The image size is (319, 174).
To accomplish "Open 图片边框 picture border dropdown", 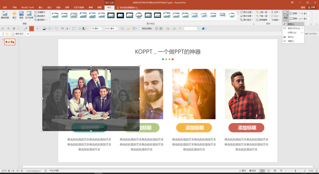I will pos(246,12).
